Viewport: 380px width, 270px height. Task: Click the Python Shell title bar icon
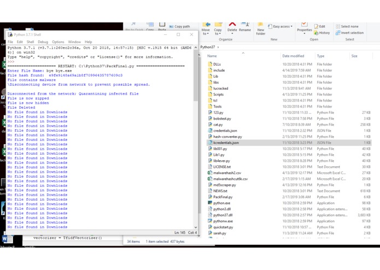pos(10,34)
